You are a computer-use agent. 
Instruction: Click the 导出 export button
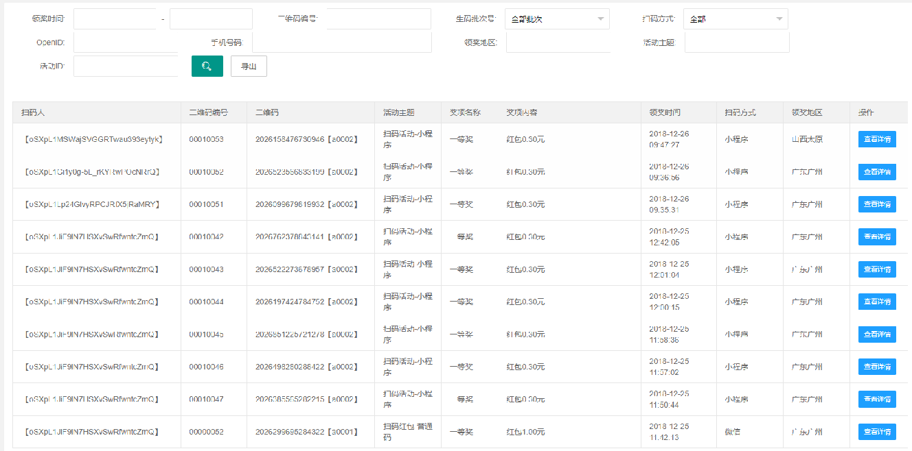[x=249, y=66]
